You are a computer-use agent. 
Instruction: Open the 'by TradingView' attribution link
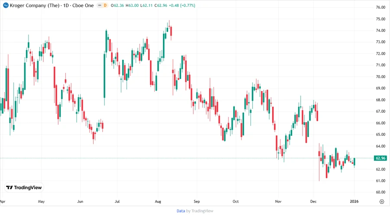(x=200, y=211)
